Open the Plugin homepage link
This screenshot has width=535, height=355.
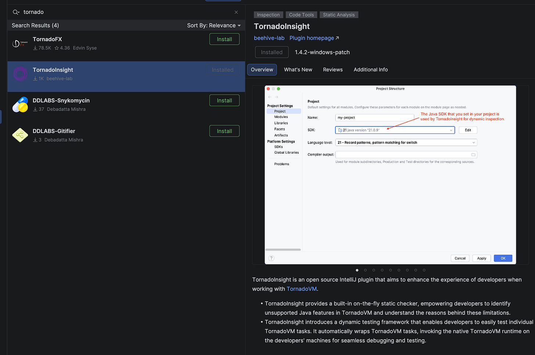(314, 38)
